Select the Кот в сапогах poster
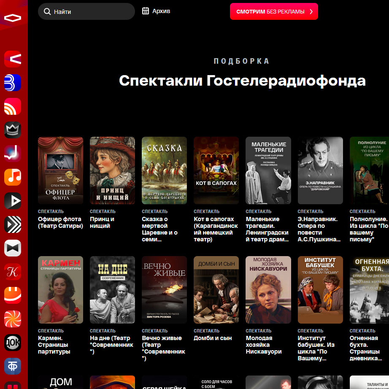Viewport: 389px width, 389px height. click(x=216, y=170)
